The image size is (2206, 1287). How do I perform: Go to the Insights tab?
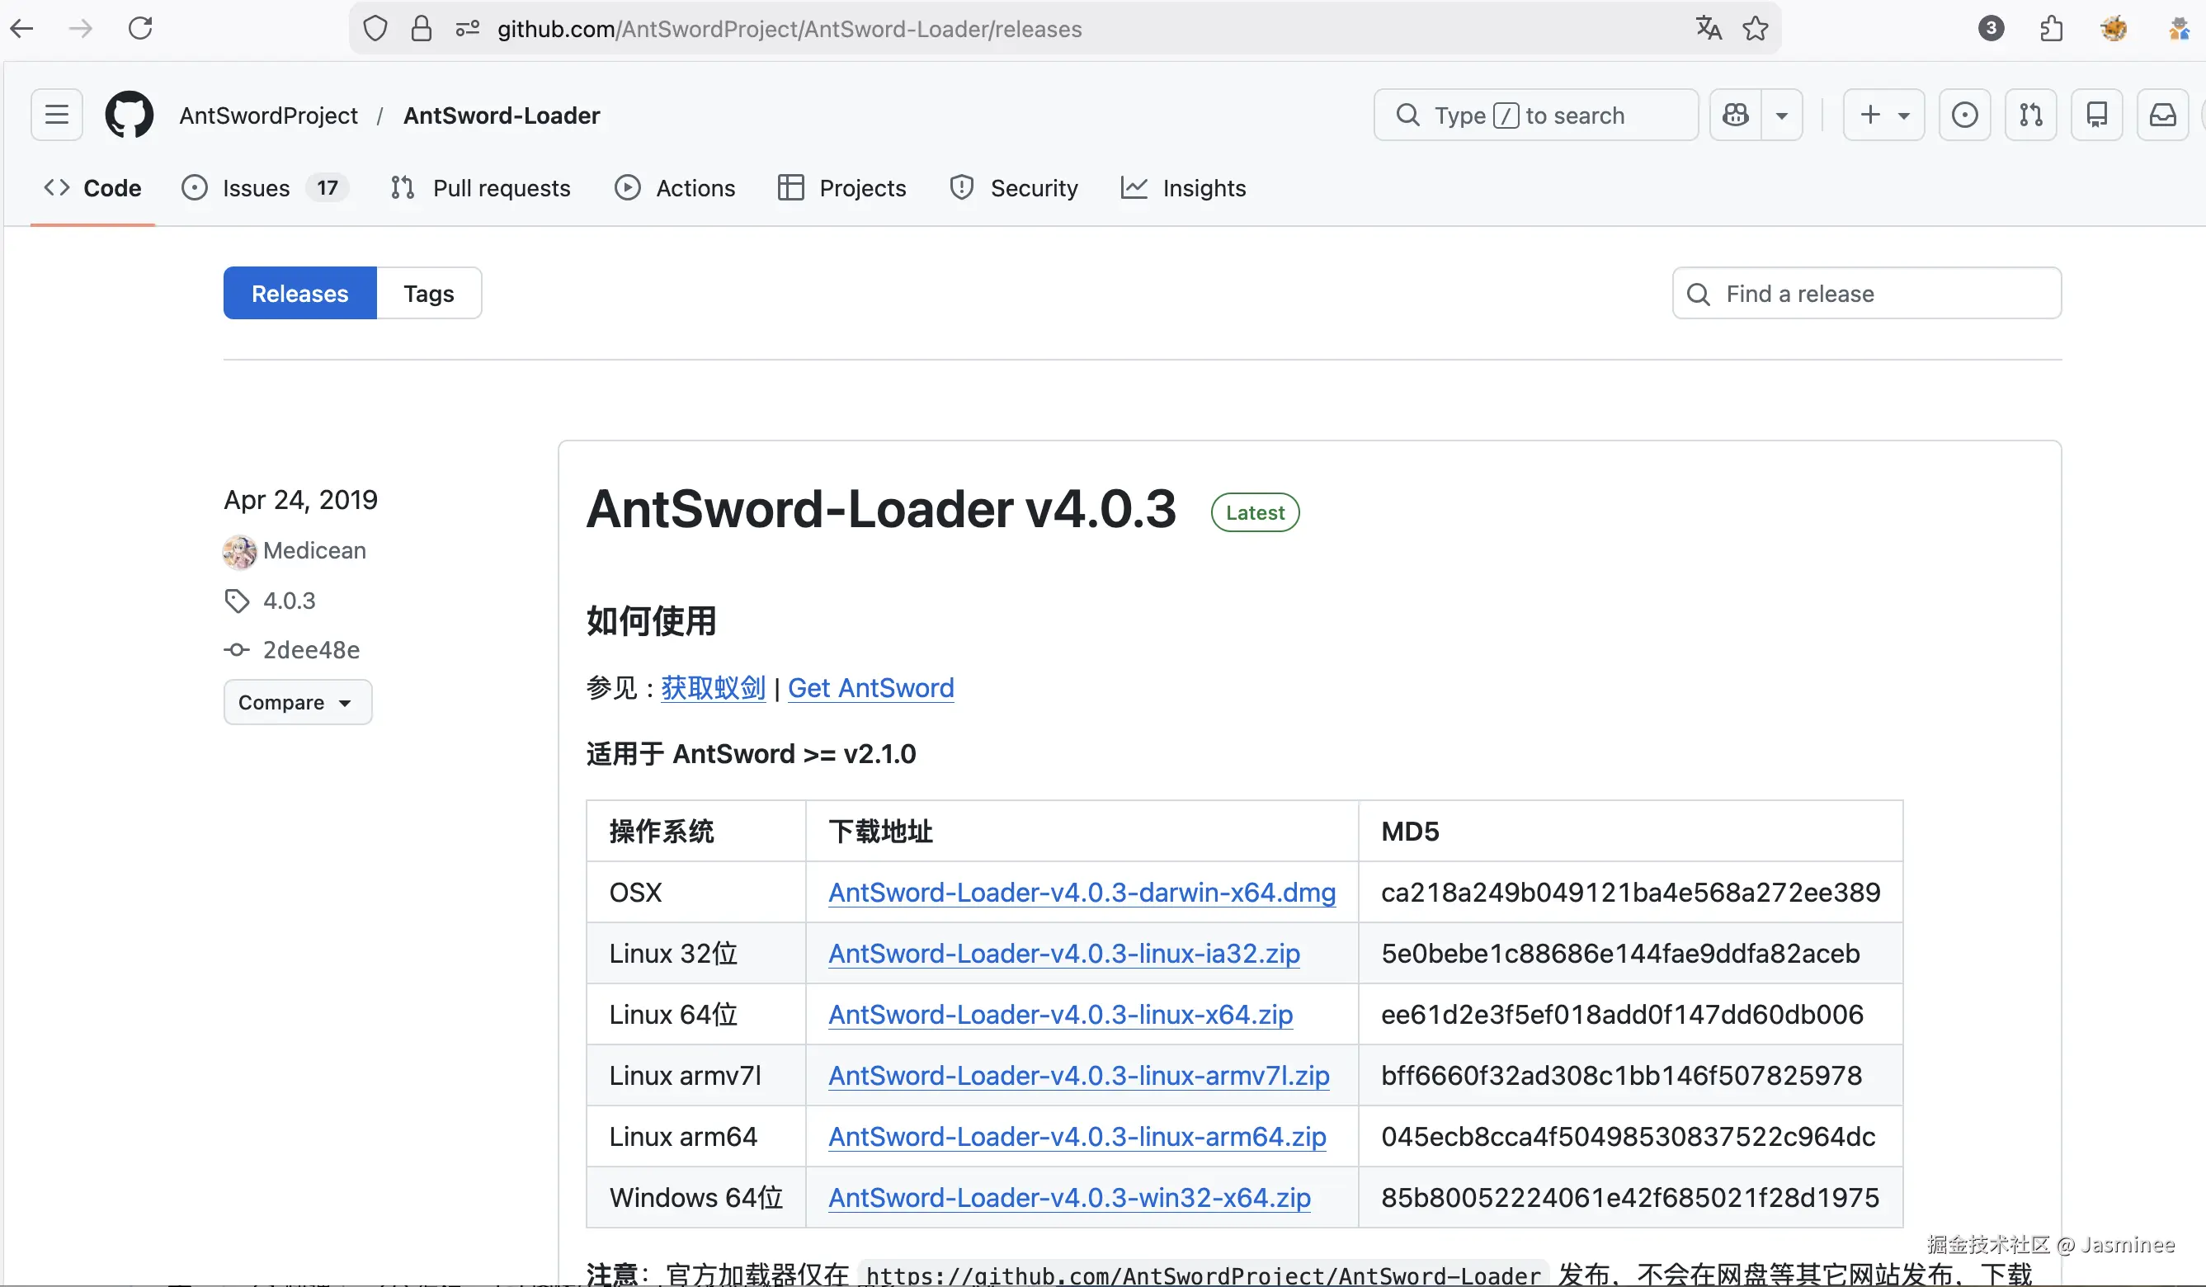point(1203,188)
